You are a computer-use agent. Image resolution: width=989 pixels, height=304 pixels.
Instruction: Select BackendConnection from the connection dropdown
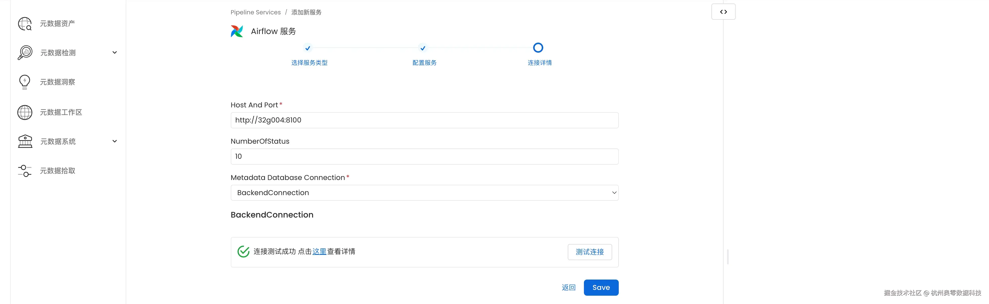424,192
